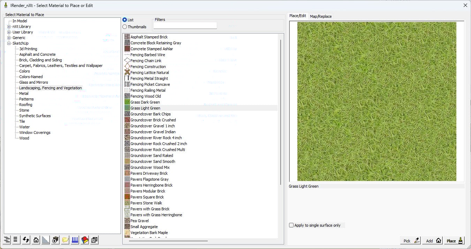Click the house icon in bottom toolbar

click(36, 240)
